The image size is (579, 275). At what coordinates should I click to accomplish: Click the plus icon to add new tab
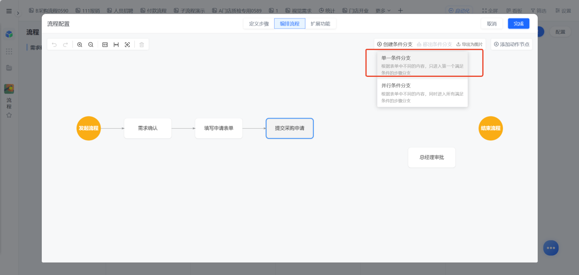400,11
